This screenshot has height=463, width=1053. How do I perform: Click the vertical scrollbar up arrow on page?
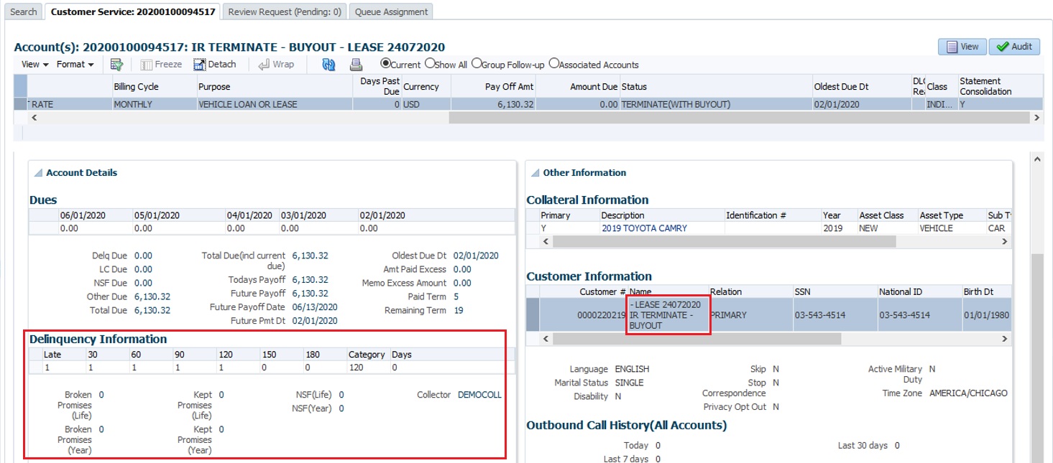(x=1036, y=159)
